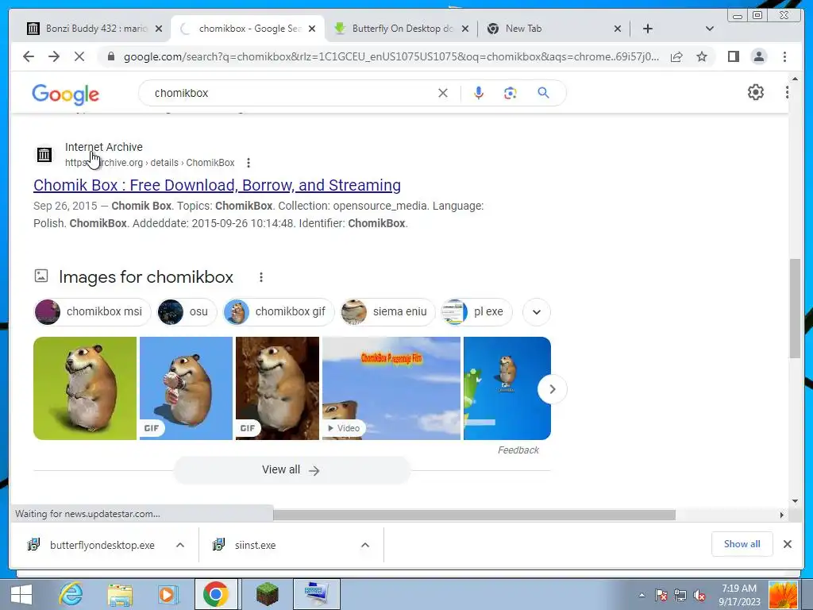813x610 pixels.
Task: Click View all images button
Action: 291,470
